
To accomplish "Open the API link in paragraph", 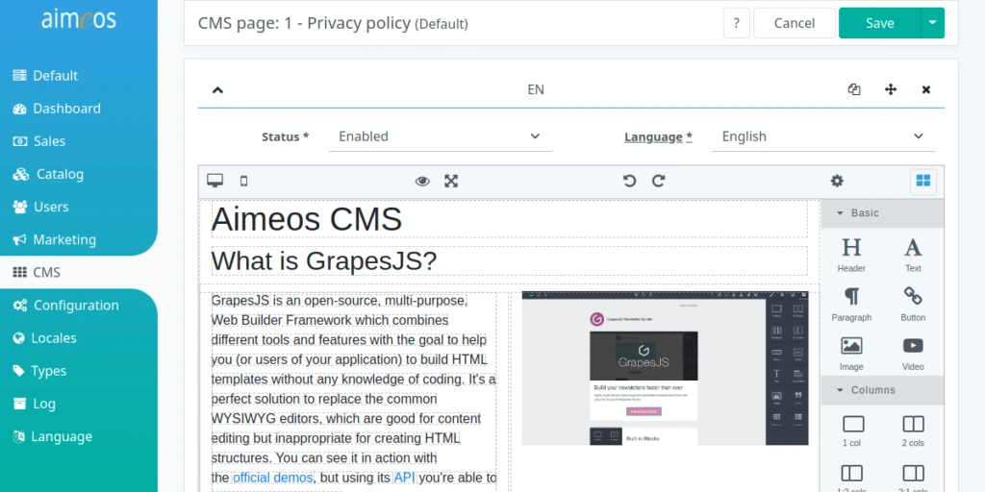I will click(x=405, y=478).
